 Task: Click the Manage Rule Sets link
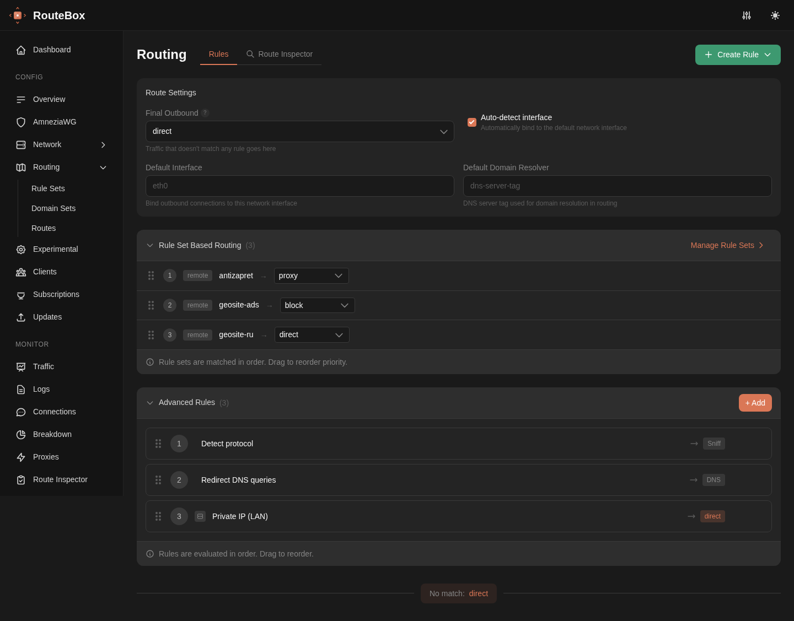point(727,245)
